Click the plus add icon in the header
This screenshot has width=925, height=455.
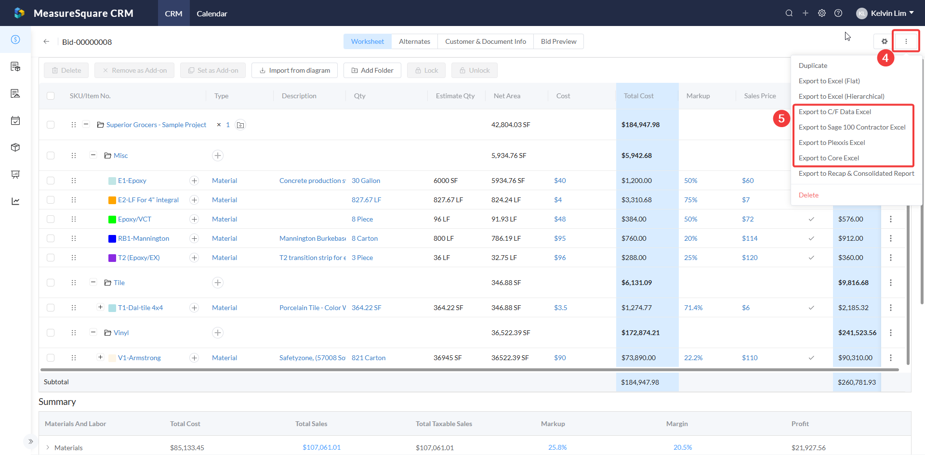coord(806,13)
